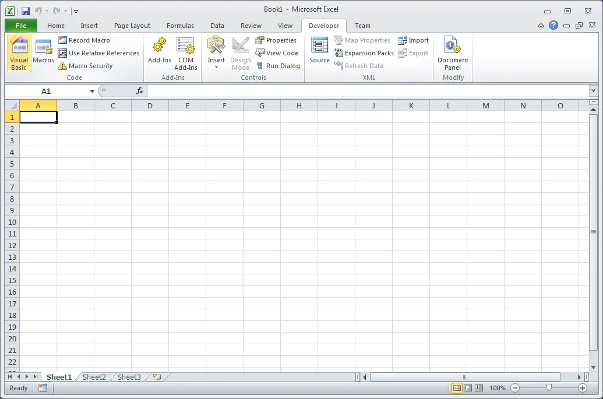This screenshot has width=603, height=399.
Task: Click the Excel application icon
Action: coord(10,11)
